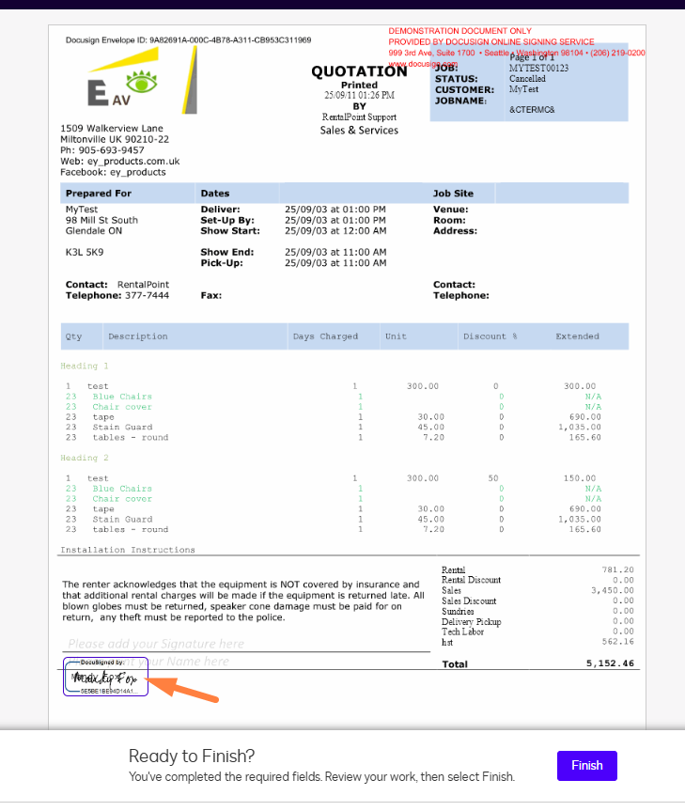The image size is (685, 811).
Task: Click the web address ey_products.com.uk
Action: pyautogui.click(x=133, y=161)
